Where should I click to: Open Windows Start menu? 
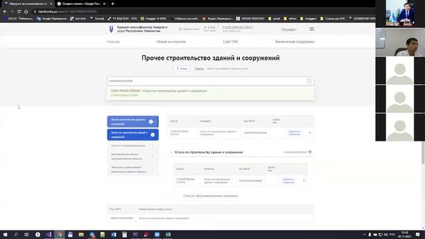coord(5,234)
